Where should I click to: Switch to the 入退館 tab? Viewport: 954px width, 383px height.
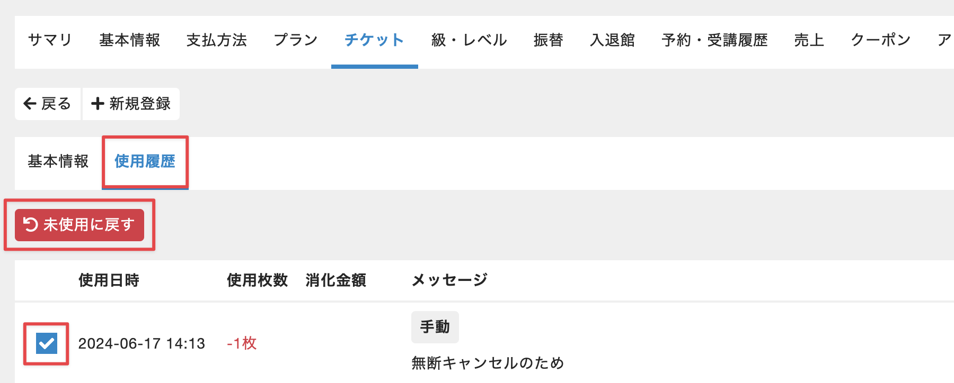coord(613,40)
